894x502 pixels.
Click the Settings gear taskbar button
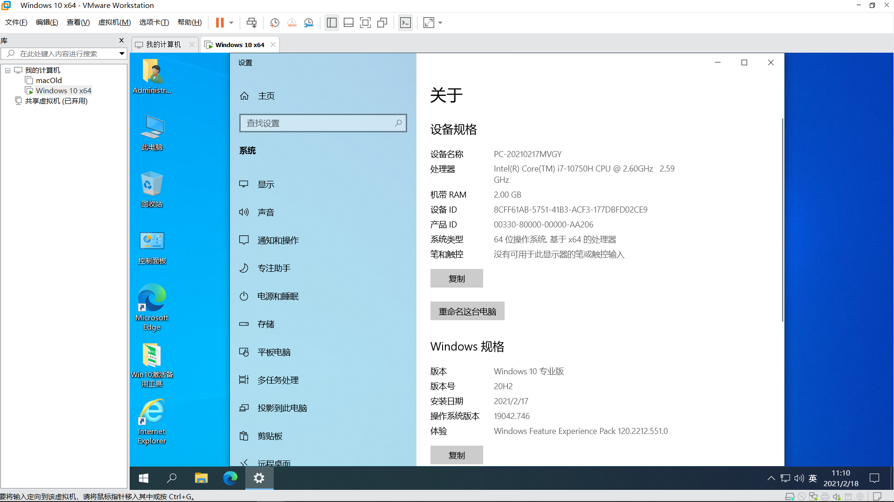point(259,478)
